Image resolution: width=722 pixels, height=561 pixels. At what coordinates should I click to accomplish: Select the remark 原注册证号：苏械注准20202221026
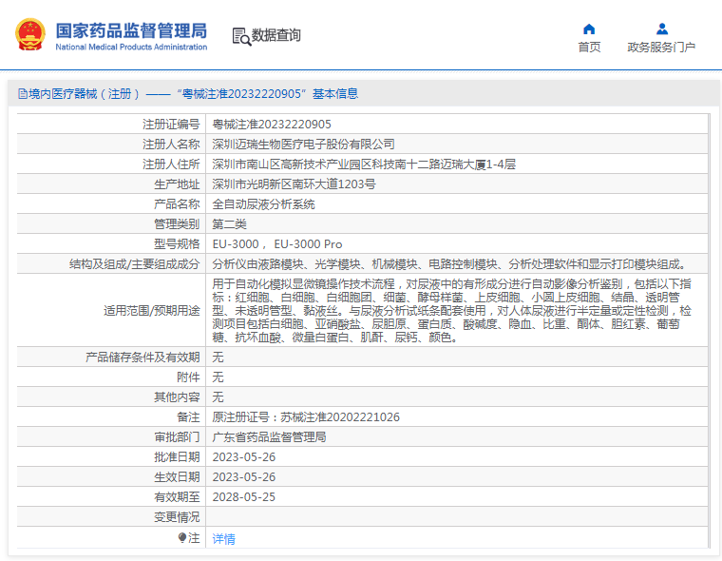pos(306,417)
